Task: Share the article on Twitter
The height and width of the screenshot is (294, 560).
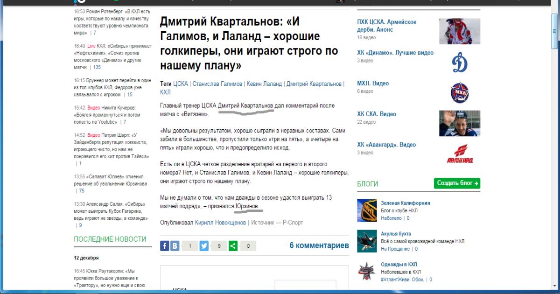Action: click(x=204, y=245)
